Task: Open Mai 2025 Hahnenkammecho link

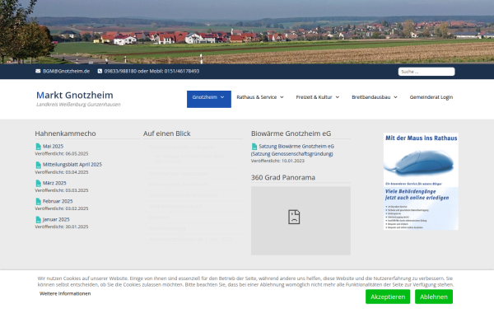Action: point(53,147)
